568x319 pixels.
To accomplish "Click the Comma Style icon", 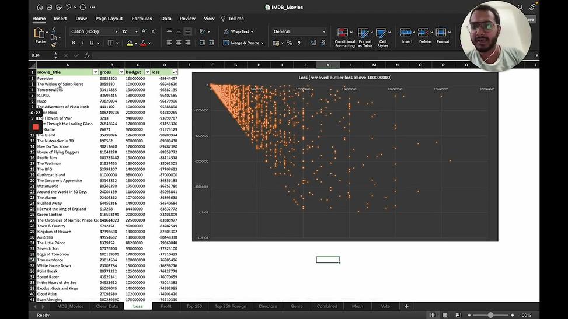I will coord(299,43).
